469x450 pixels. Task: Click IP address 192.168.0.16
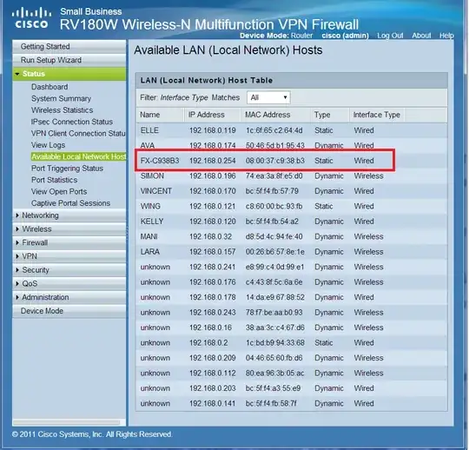[x=210, y=328]
